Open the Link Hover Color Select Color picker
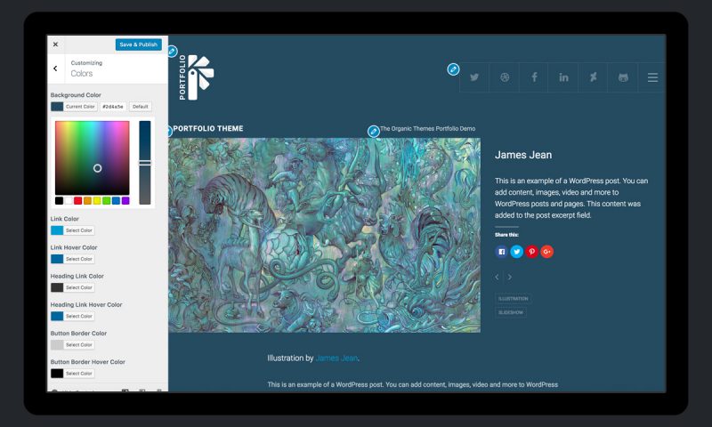Viewport: 712px width, 427px height. coord(73,259)
